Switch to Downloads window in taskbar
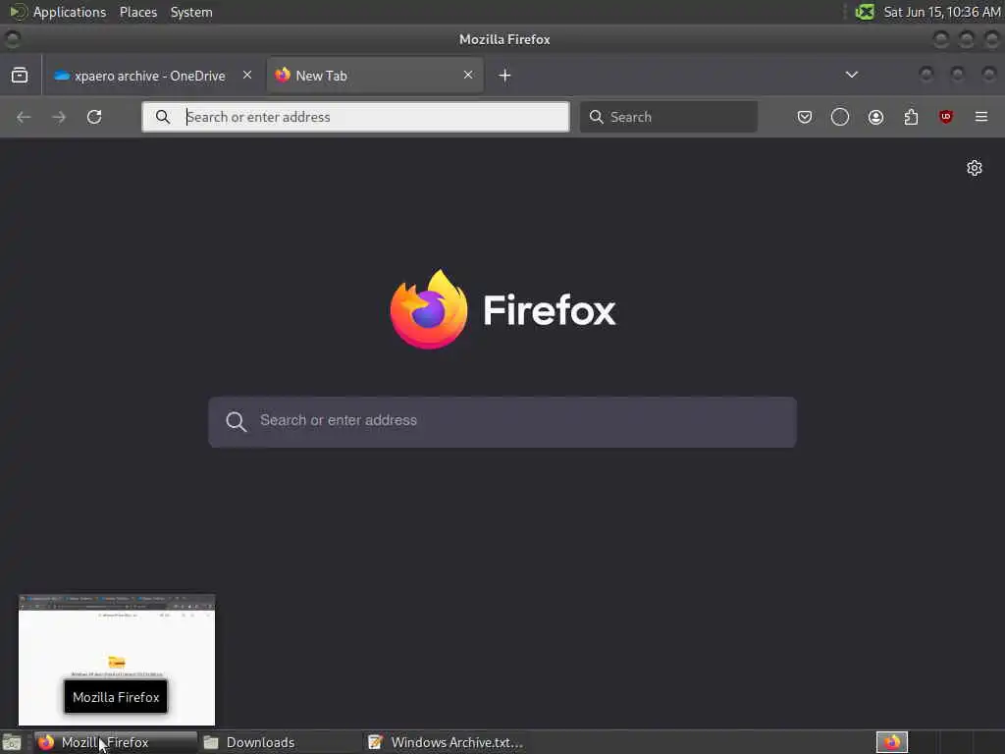 click(279, 742)
